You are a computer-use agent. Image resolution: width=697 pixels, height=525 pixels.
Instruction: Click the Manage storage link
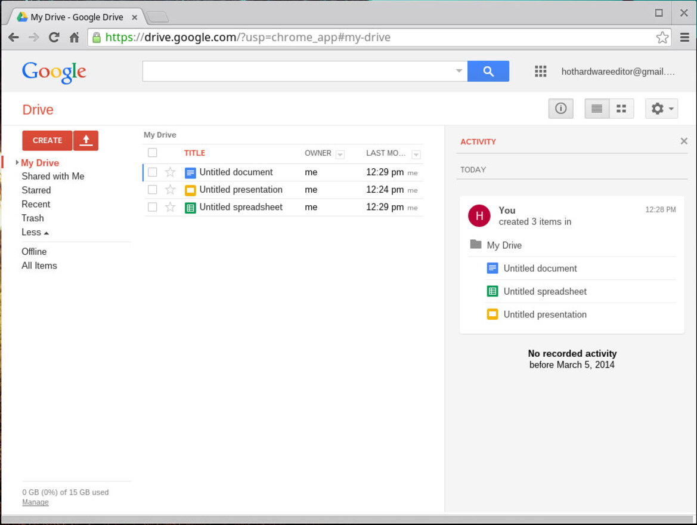[35, 502]
